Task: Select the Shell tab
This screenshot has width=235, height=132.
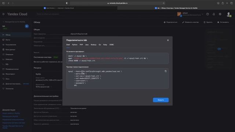Action: (x=68, y=45)
